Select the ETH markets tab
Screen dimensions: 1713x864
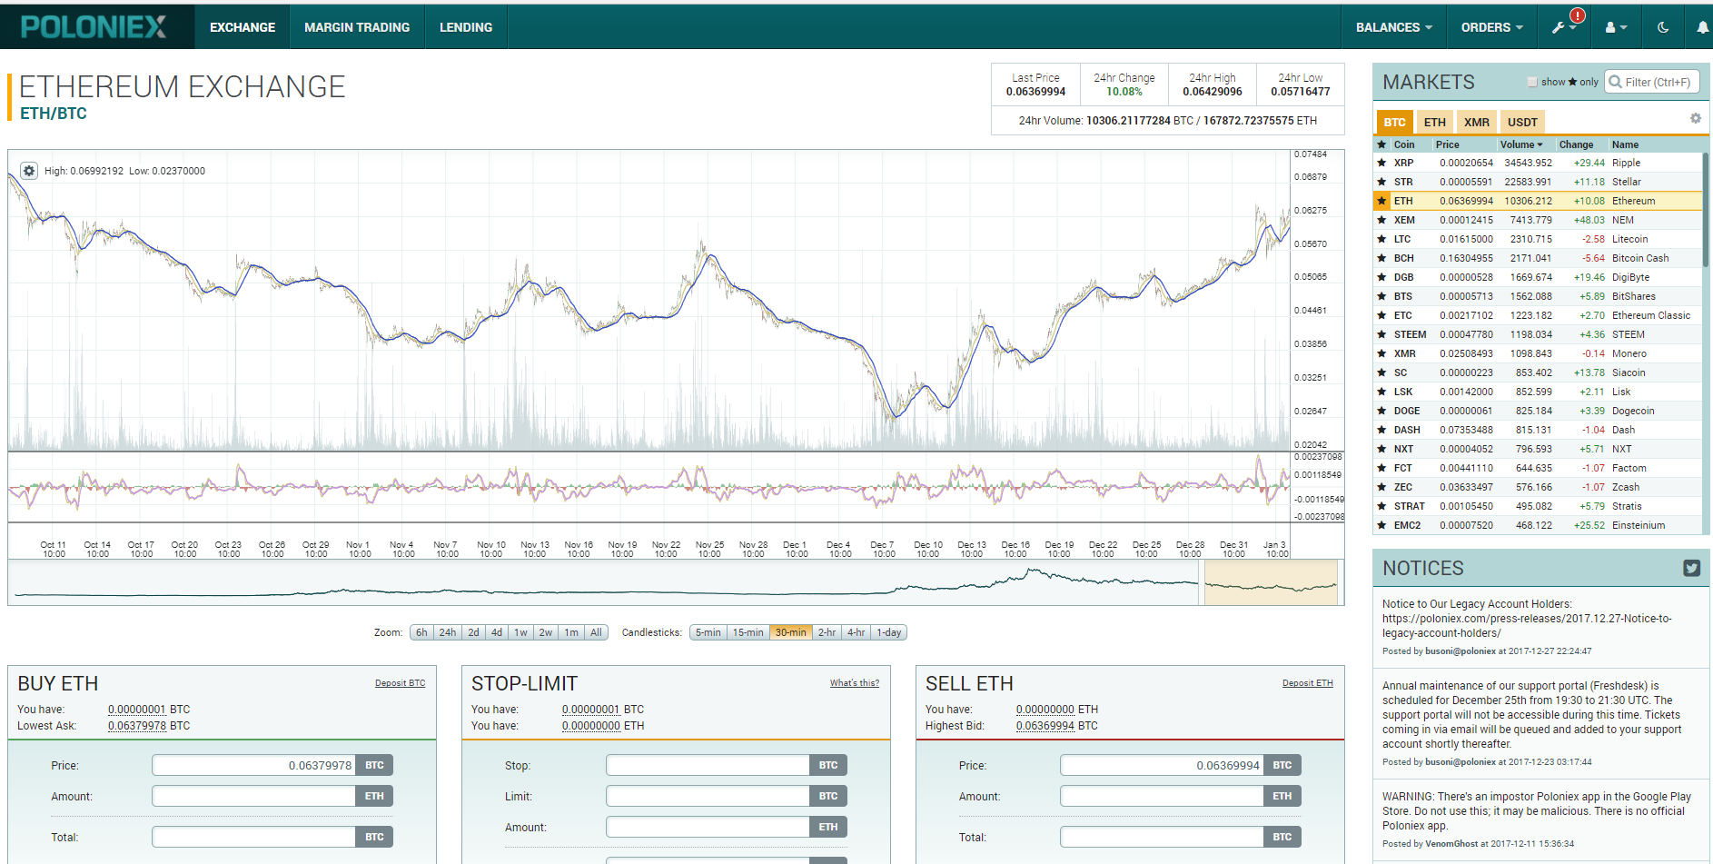(x=1435, y=122)
